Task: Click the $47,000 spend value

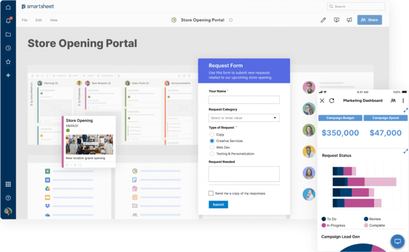Action: click(386, 133)
